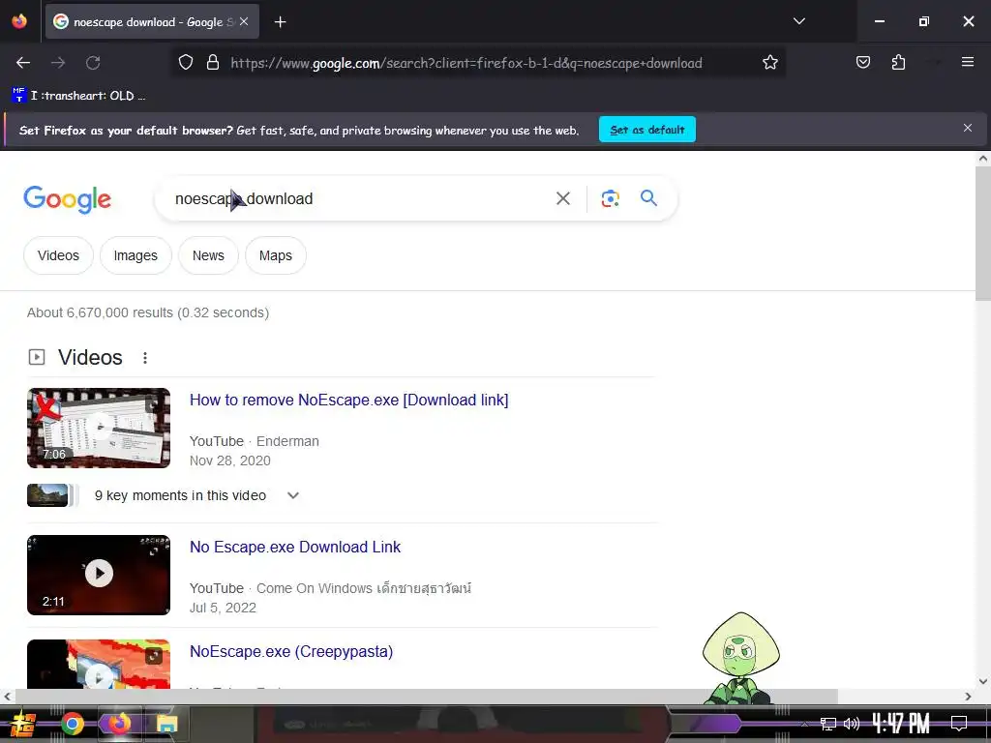Search by image with Lens icon
The height and width of the screenshot is (743, 991).
point(610,198)
